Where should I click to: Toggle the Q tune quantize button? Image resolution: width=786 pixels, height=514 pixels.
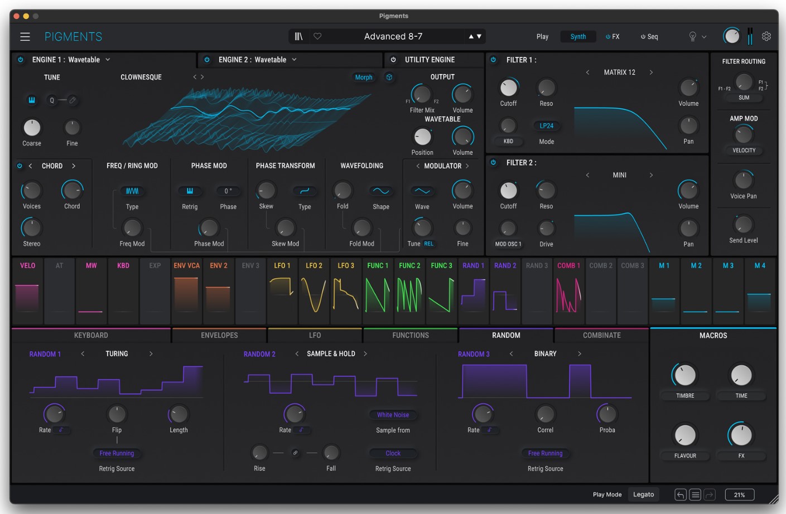[x=52, y=100]
